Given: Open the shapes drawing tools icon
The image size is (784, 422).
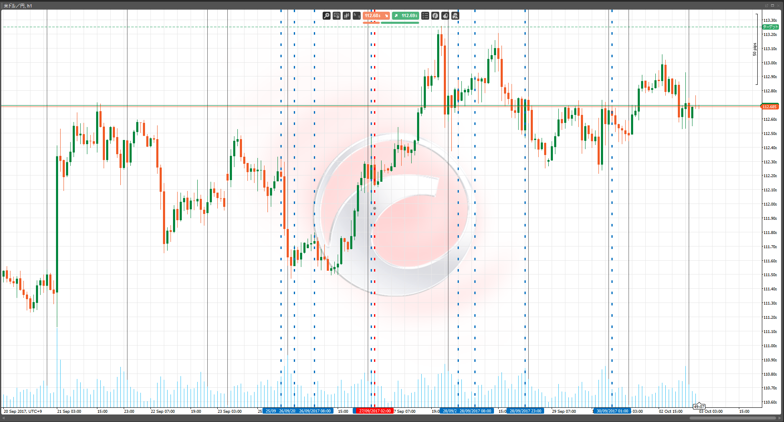Looking at the screenshot, I should coord(455,16).
